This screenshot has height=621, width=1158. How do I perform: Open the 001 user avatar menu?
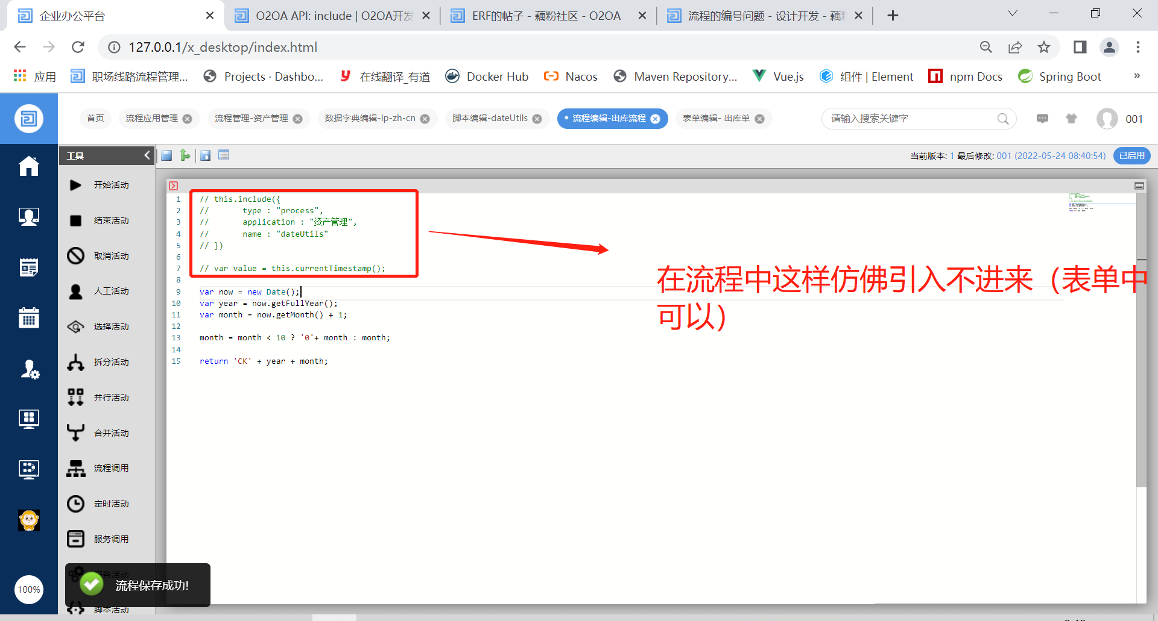point(1107,119)
